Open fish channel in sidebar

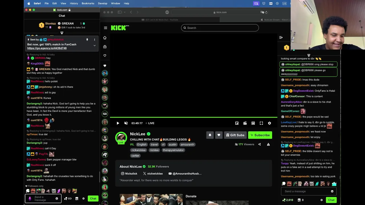click(x=105, y=114)
